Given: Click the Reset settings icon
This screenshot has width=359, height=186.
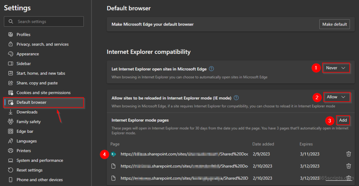Looking at the screenshot, I should (x=11, y=170).
